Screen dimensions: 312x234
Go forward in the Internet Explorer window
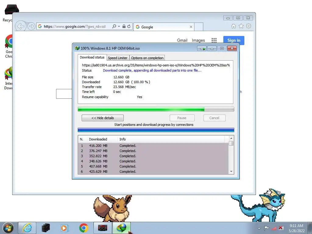pyautogui.click(x=31, y=26)
